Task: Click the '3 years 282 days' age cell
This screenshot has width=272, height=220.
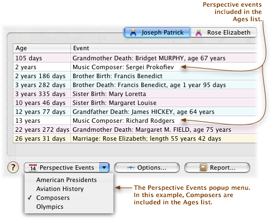Action: 42,85
